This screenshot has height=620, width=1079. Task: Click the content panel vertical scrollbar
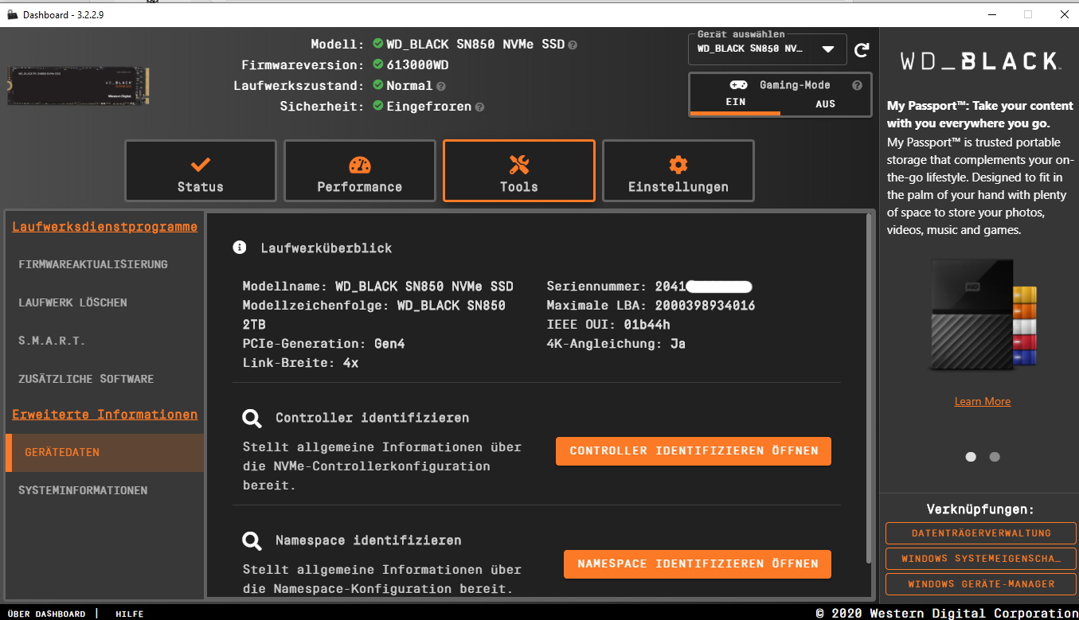870,390
